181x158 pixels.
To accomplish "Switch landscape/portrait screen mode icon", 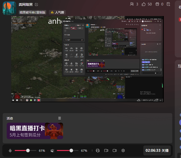I will 106,150.
